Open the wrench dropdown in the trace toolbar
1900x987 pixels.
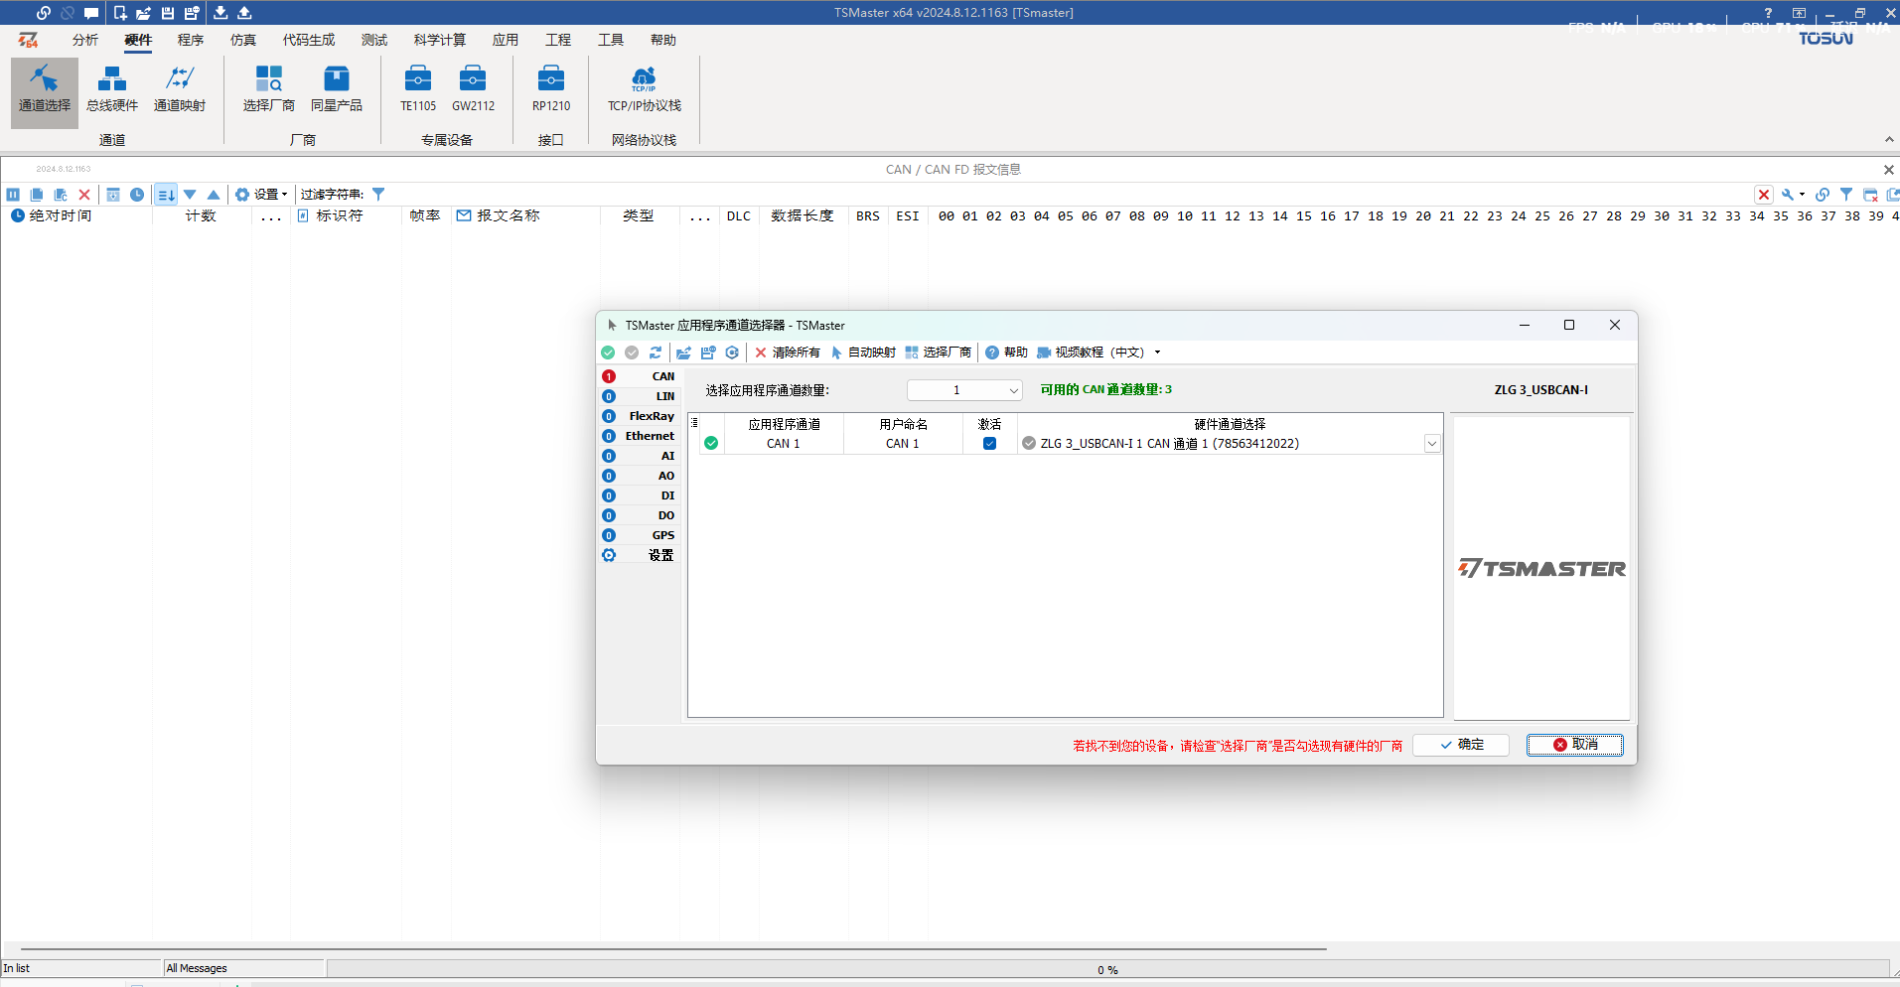point(1793,195)
